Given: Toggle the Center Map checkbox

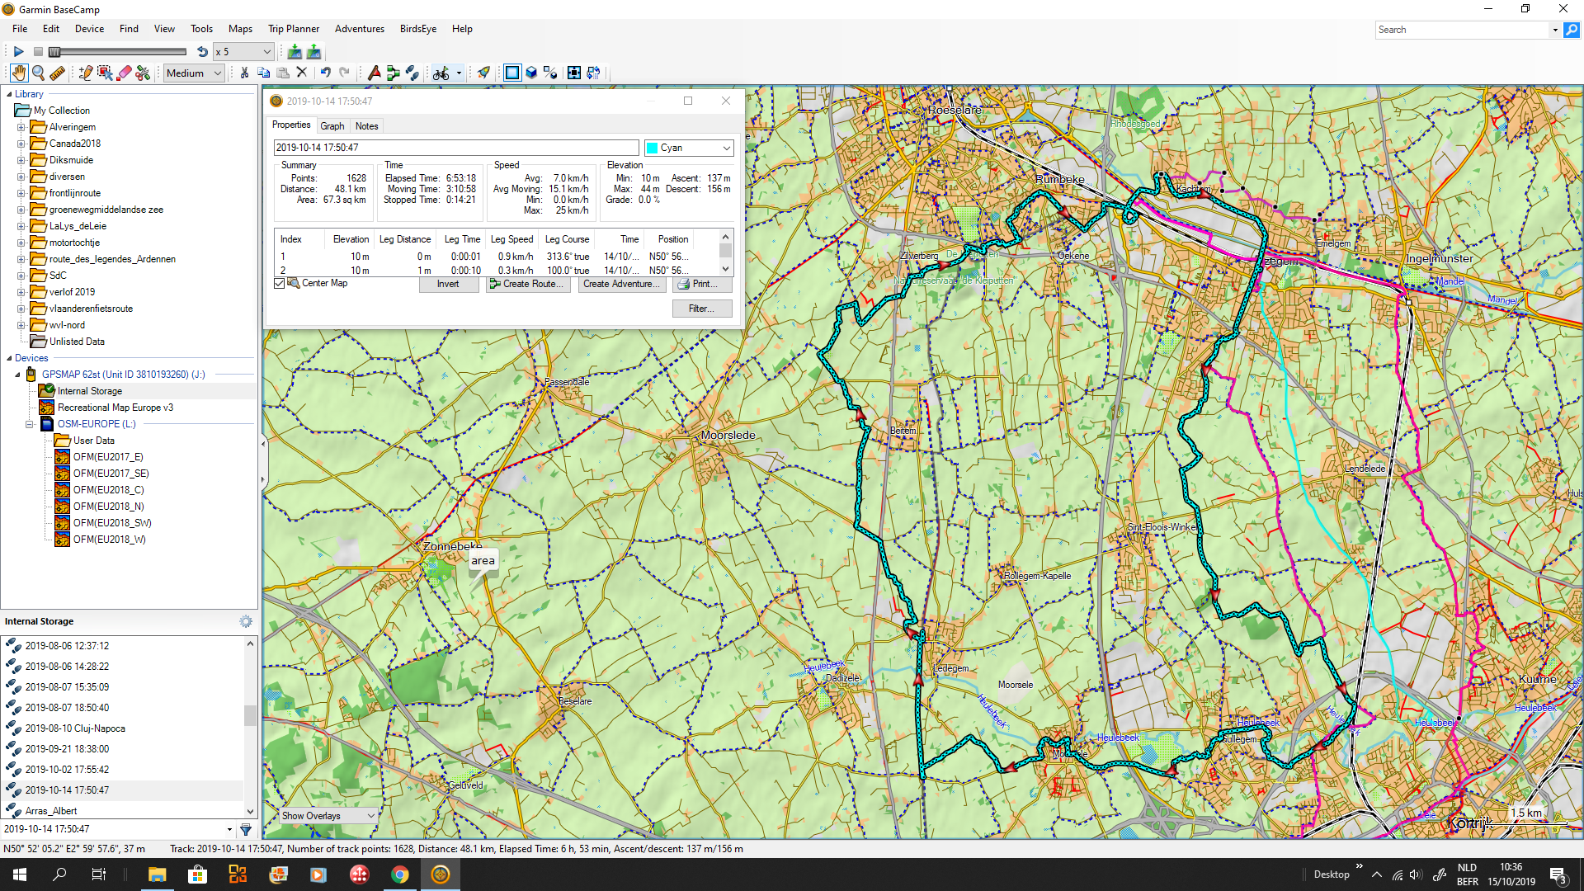Looking at the screenshot, I should [280, 284].
